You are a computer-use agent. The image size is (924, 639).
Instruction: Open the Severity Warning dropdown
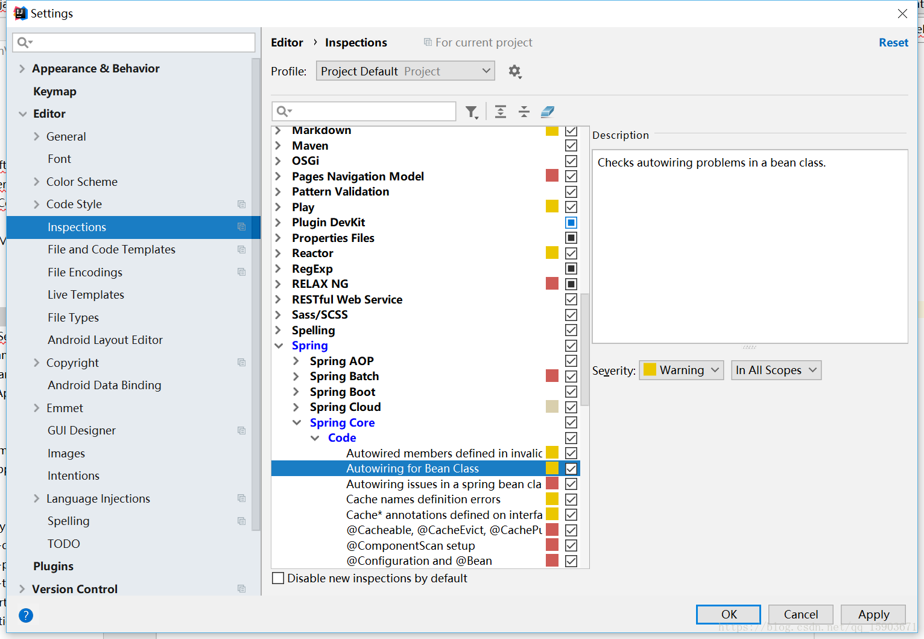(682, 370)
